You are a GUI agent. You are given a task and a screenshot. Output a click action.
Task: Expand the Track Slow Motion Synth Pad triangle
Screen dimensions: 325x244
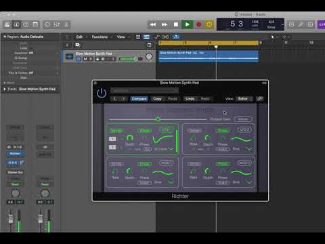point(5,89)
